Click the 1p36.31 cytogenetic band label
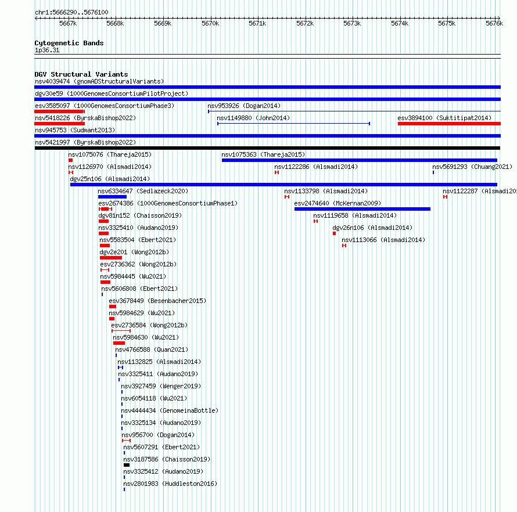The width and height of the screenshot is (517, 512). [x=47, y=50]
